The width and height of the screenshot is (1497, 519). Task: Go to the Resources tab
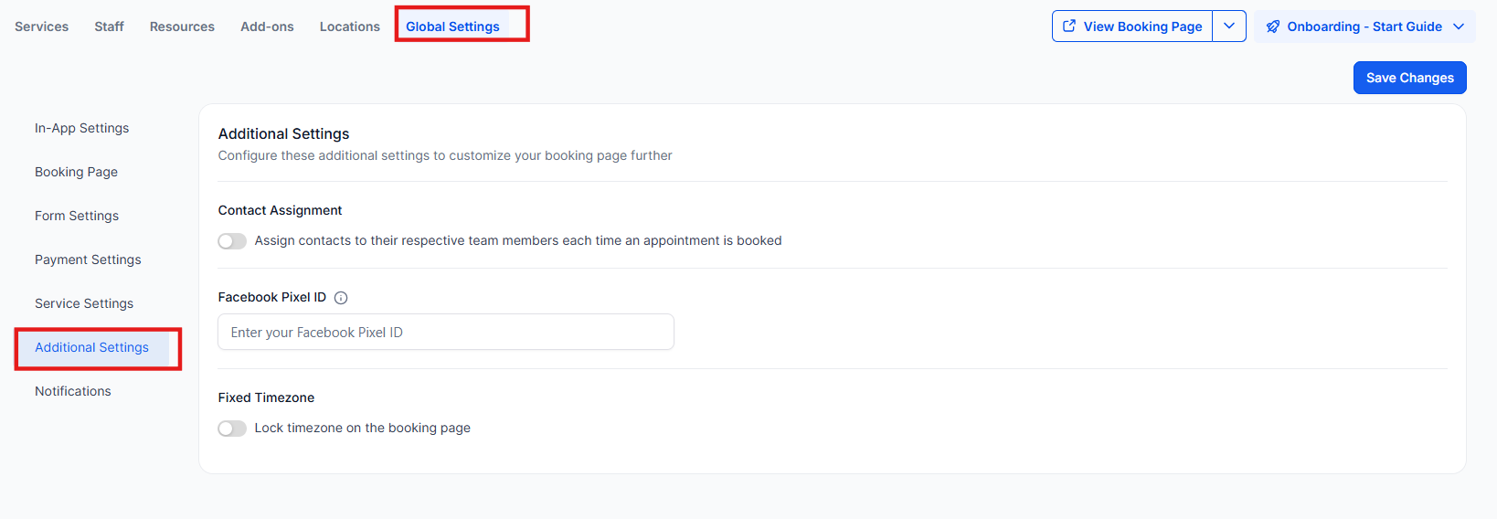tap(182, 26)
